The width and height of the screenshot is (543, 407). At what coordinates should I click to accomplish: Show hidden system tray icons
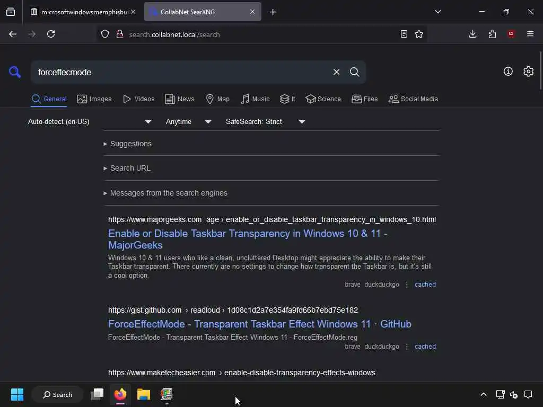tap(484, 394)
